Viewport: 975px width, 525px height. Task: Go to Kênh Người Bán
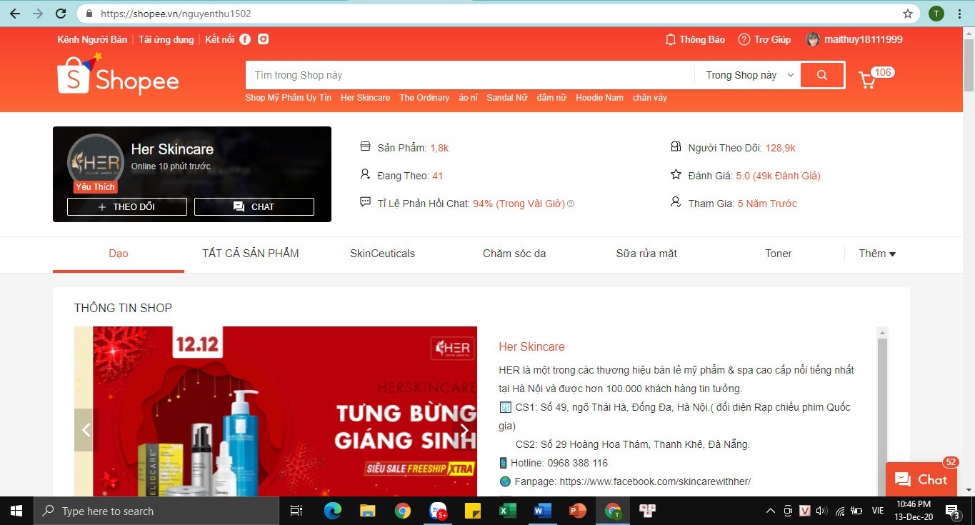tap(92, 39)
